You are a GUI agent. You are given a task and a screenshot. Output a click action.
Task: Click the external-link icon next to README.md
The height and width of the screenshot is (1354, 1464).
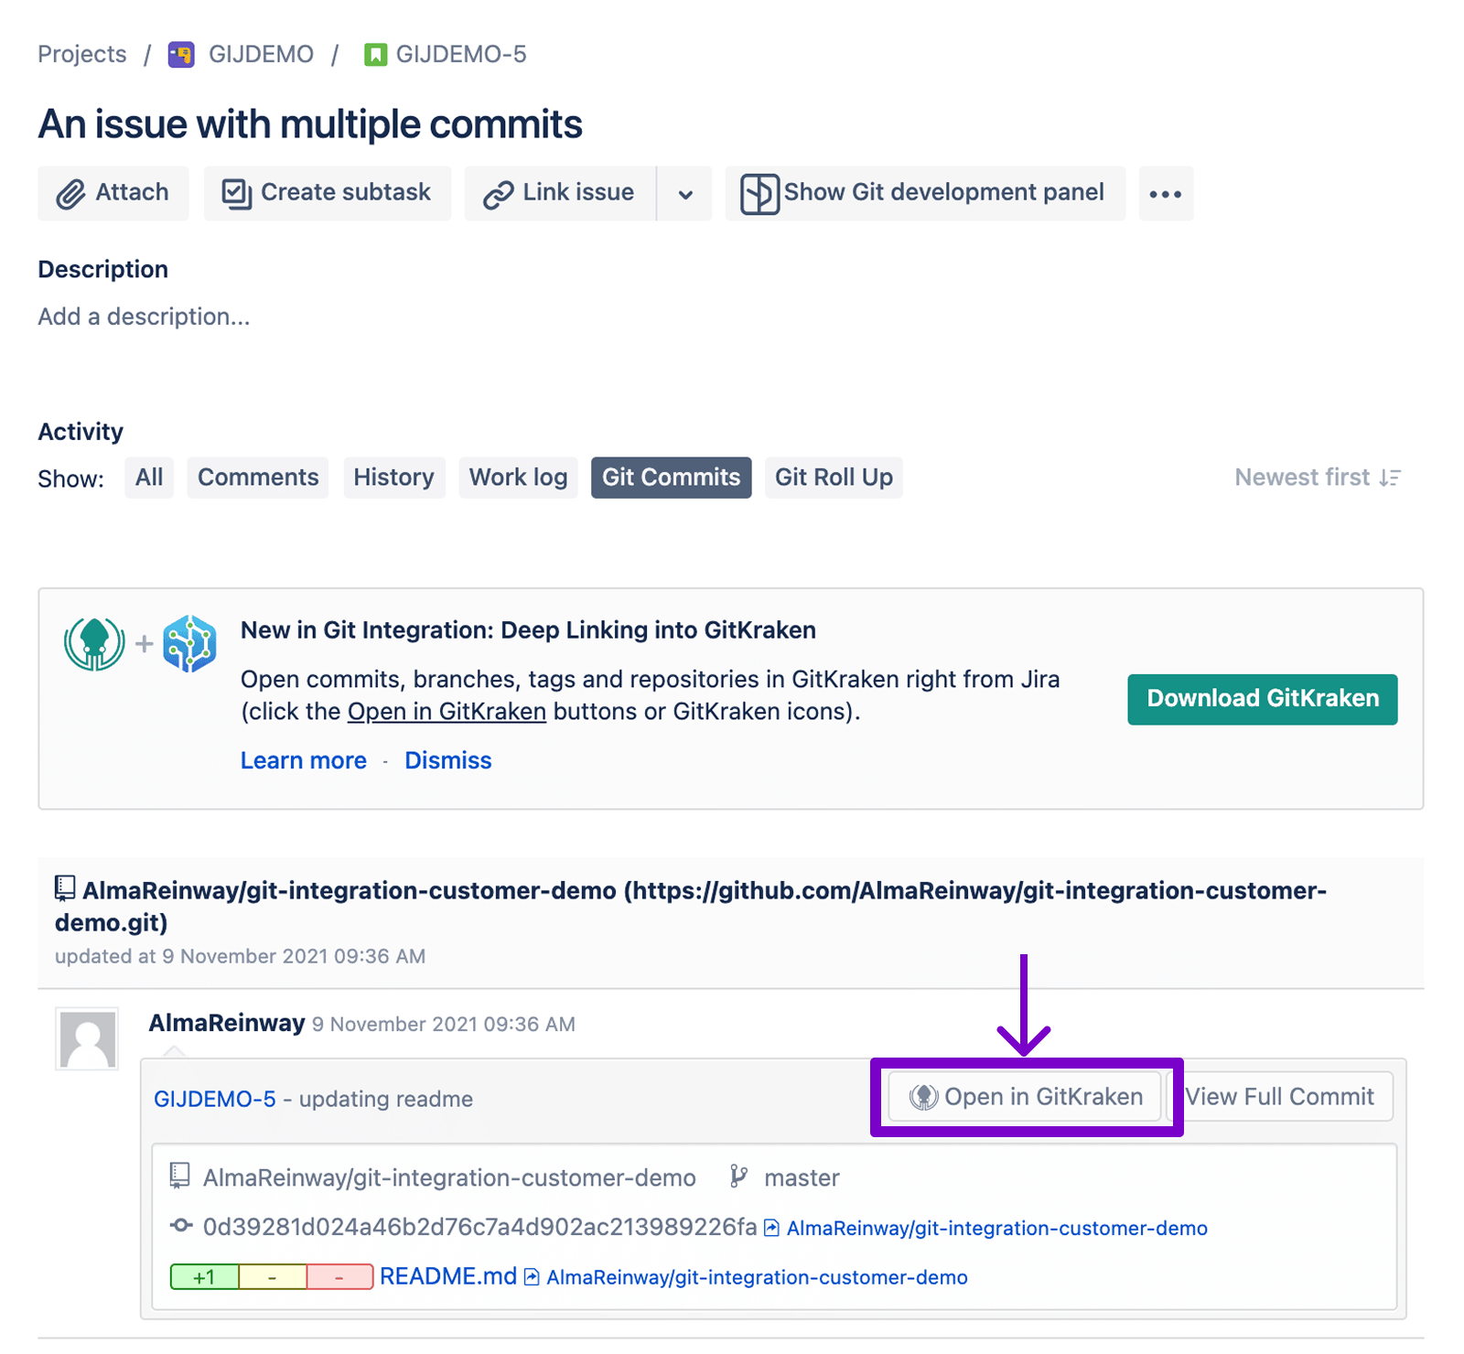(x=529, y=1277)
